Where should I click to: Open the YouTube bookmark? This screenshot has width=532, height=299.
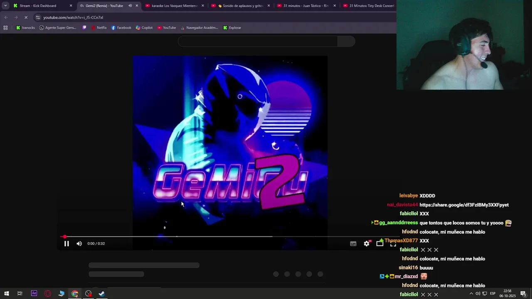166,28
